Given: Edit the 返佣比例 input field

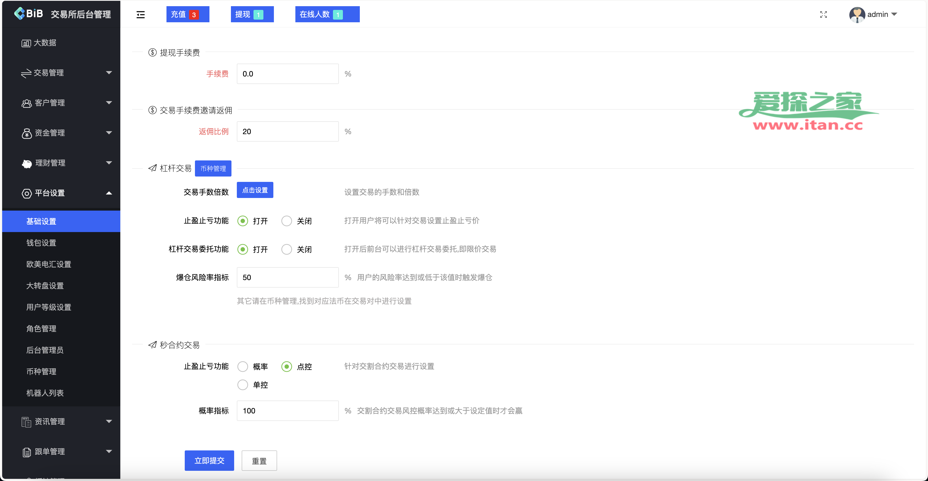Looking at the screenshot, I should click(x=287, y=131).
